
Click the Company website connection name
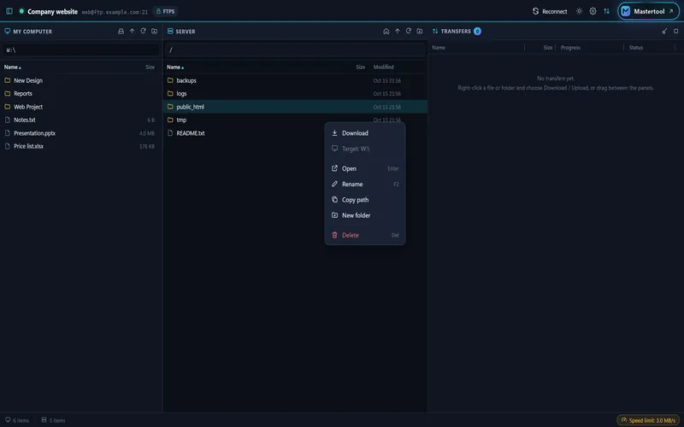pyautogui.click(x=52, y=12)
